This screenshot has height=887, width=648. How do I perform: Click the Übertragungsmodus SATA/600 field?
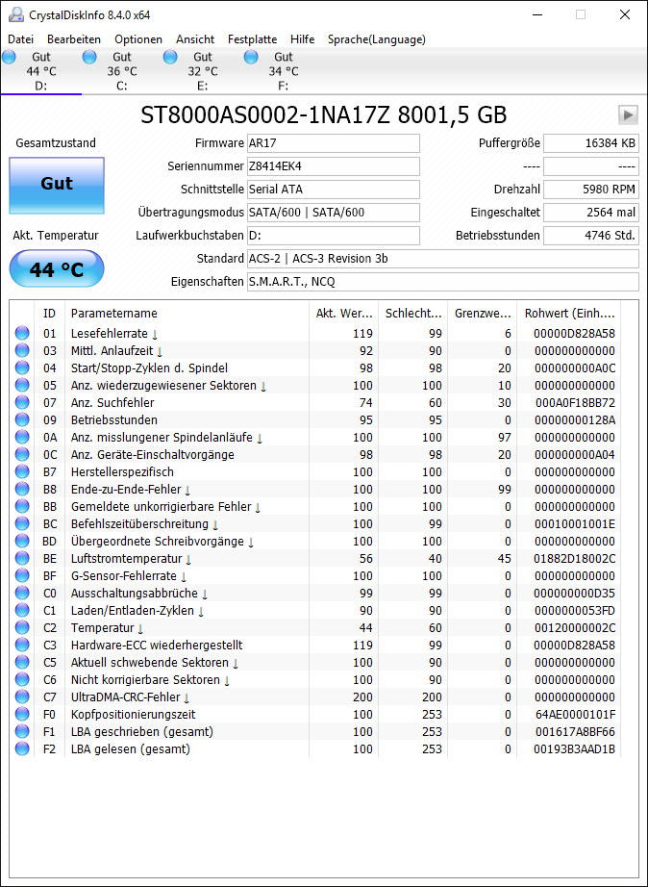(x=334, y=213)
